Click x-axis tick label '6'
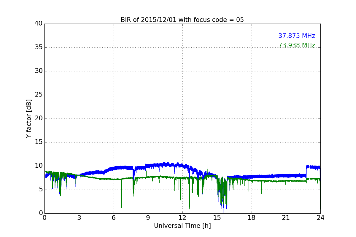Image resolution: width=356 pixels, height=237 pixels. tap(113, 218)
